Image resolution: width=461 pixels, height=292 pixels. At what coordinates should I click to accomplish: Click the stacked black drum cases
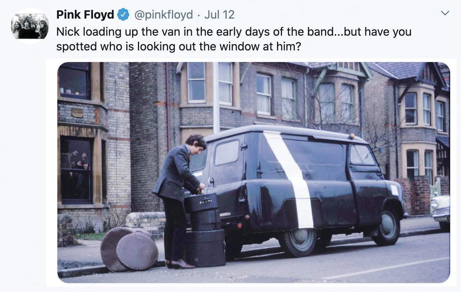(205, 230)
